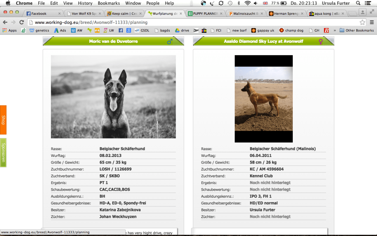Click the browser back arrow
Image resolution: width=377 pixels, height=236 pixels.
(5, 22)
